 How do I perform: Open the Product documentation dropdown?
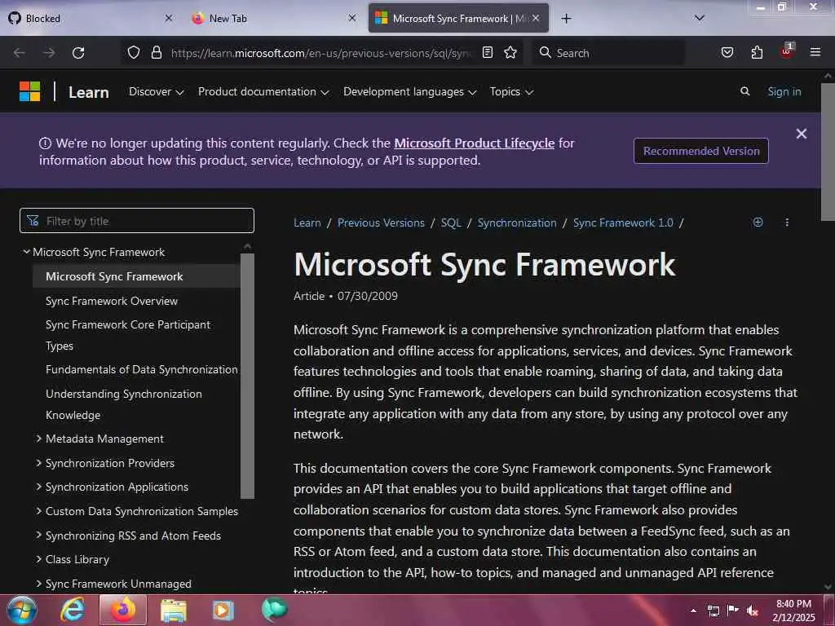pos(263,91)
